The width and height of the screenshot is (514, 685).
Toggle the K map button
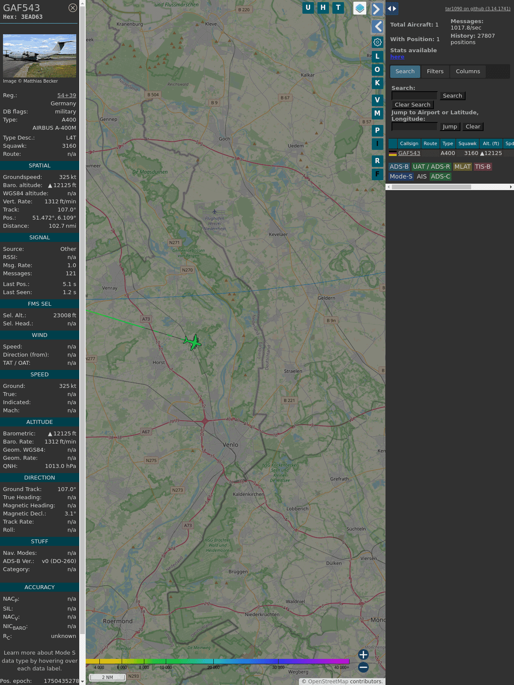pos(377,83)
